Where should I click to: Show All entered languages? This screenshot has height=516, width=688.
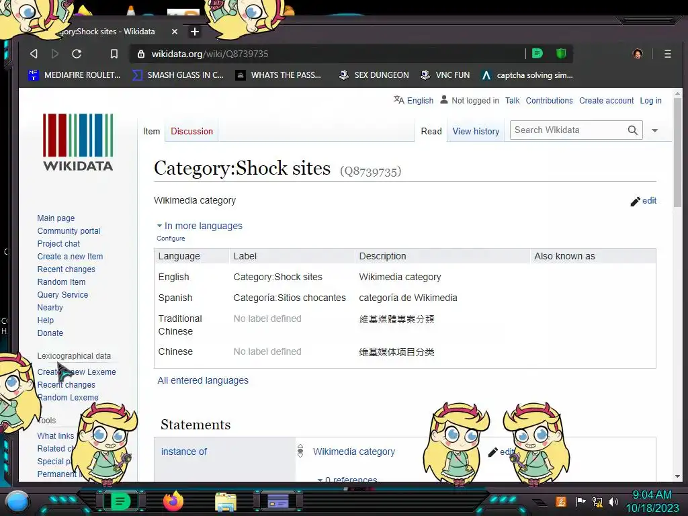click(203, 380)
